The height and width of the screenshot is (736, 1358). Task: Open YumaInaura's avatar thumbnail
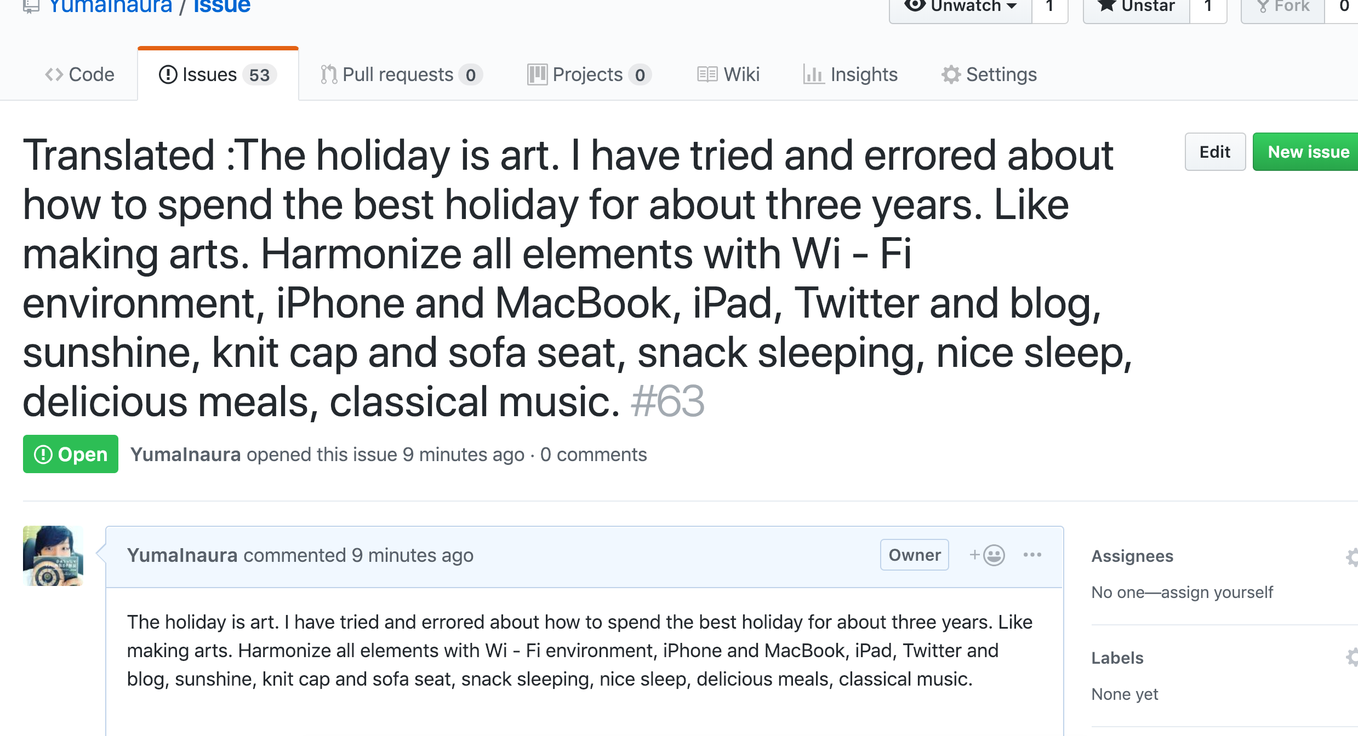coord(53,556)
